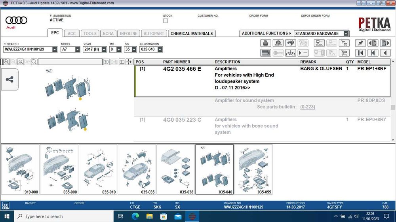Open the MG dropdown arrow
The height and width of the screenshot is (222, 396).
point(119,49)
